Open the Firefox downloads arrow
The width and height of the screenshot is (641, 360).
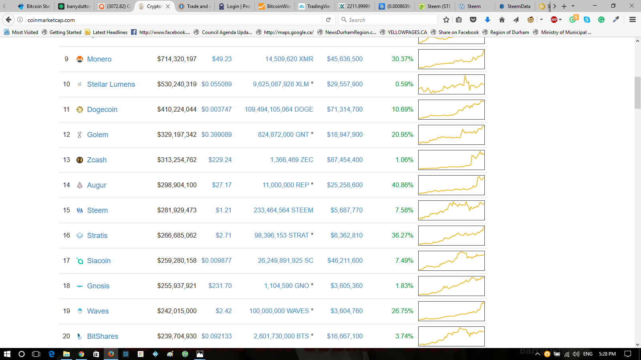coord(488,20)
